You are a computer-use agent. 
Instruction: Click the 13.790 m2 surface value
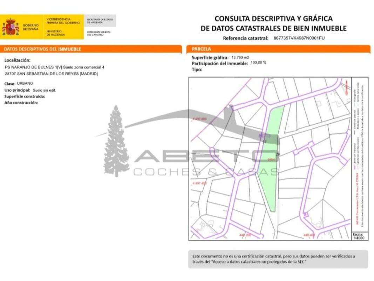point(240,57)
